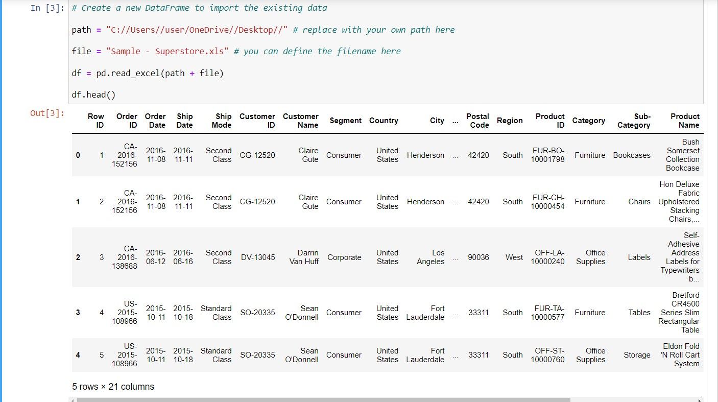Click the 5 rows × 21 columns text
The image size is (718, 402).
click(113, 387)
